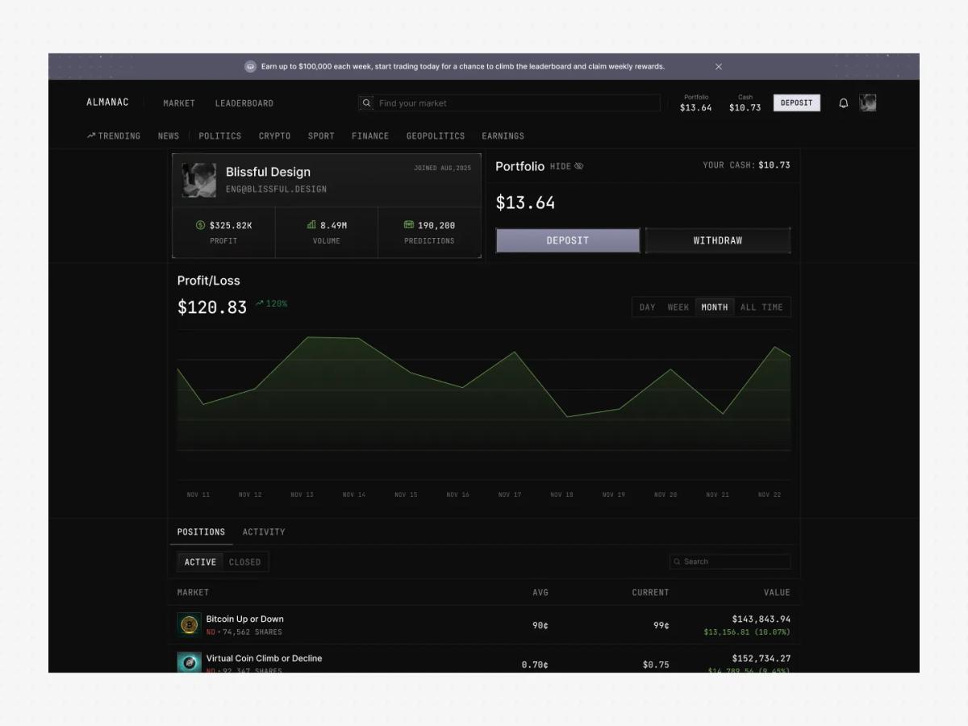Screen dimensions: 968x726
Task: Click the predictions ticket icon
Action: pyautogui.click(x=409, y=225)
